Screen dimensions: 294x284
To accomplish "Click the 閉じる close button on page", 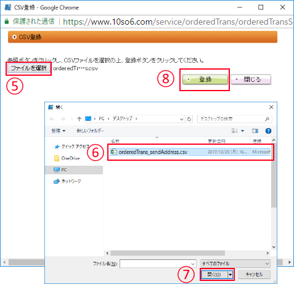I will click(x=251, y=79).
